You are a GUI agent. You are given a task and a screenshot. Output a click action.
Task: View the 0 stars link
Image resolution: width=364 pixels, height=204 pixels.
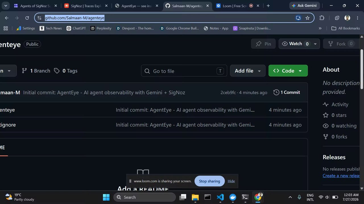[335, 115]
